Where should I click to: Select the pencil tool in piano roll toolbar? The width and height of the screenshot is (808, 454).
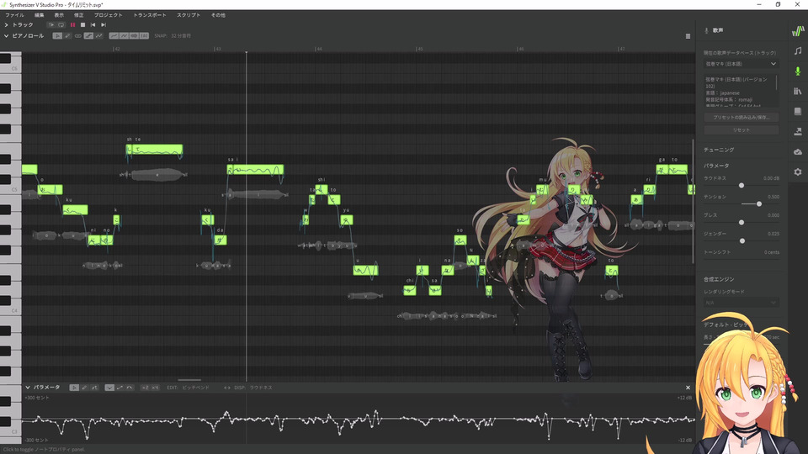point(67,36)
